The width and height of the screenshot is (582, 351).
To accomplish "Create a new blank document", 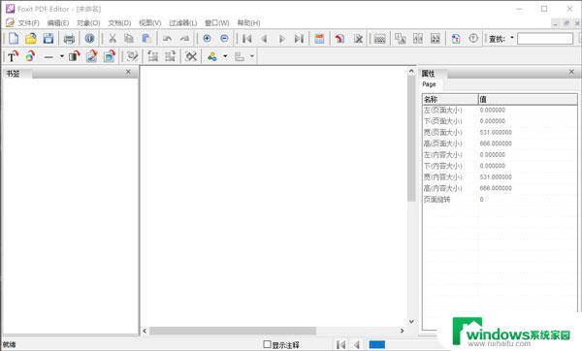I will point(14,38).
